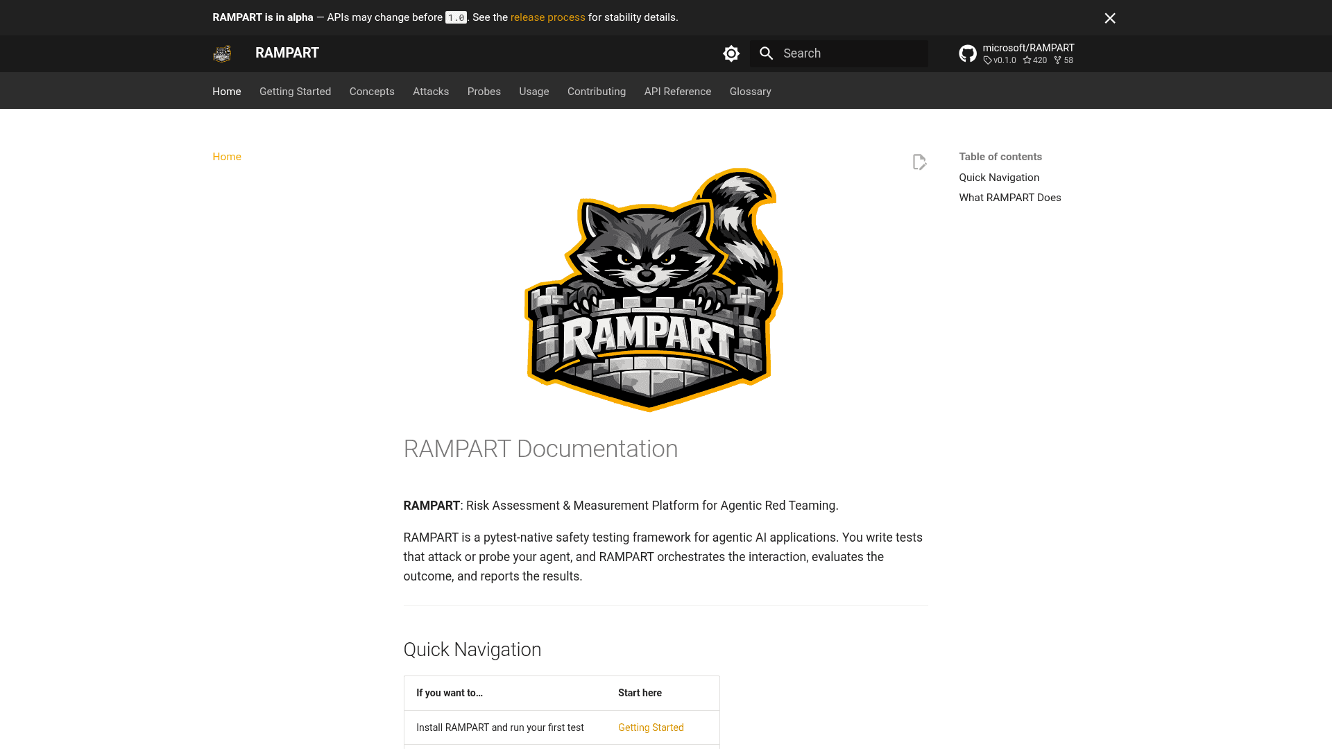
Task: Click the Home breadcrumb link
Action: click(x=227, y=157)
